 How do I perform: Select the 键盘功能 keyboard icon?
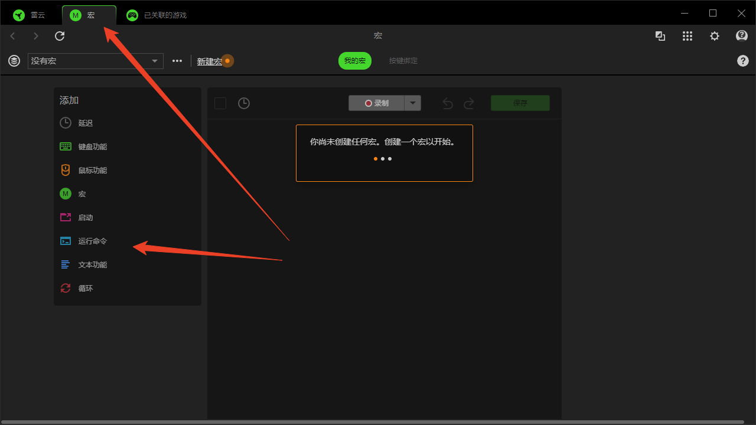66,146
